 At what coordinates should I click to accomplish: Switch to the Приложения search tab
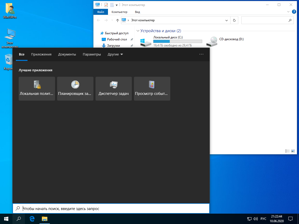click(x=41, y=54)
